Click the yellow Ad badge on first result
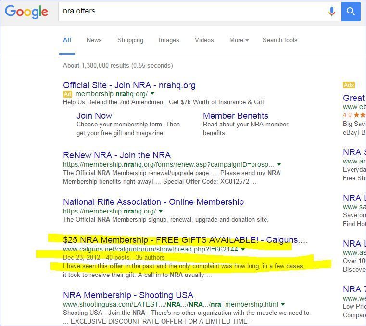366x326 pixels. coord(67,94)
